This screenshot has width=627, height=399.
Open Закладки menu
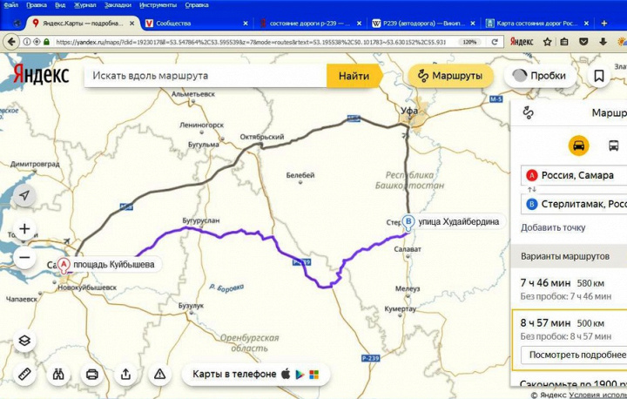point(118,5)
